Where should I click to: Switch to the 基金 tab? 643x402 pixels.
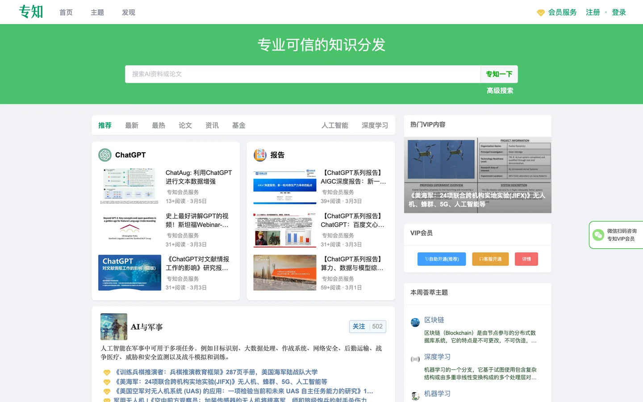coord(239,126)
